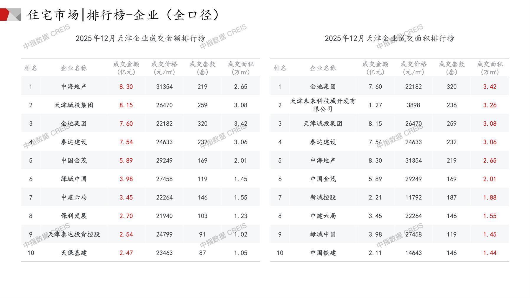Click the slide title 住宅市场|排行榜-企业
The image size is (530, 298).
[x=123, y=15]
